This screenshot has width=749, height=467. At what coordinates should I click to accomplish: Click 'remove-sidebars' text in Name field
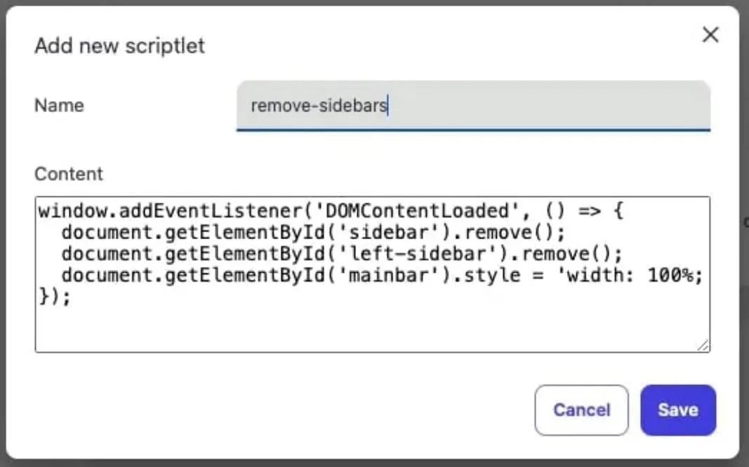point(319,106)
